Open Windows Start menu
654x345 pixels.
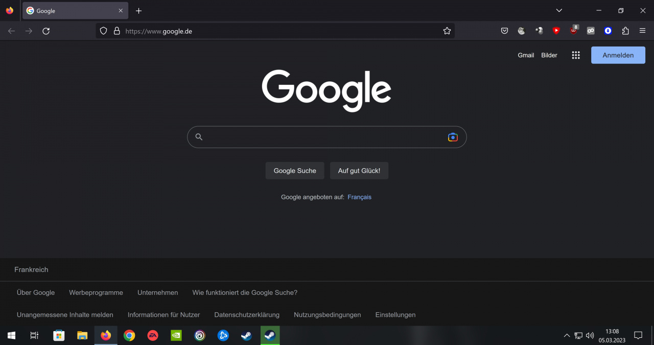pyautogui.click(x=11, y=335)
